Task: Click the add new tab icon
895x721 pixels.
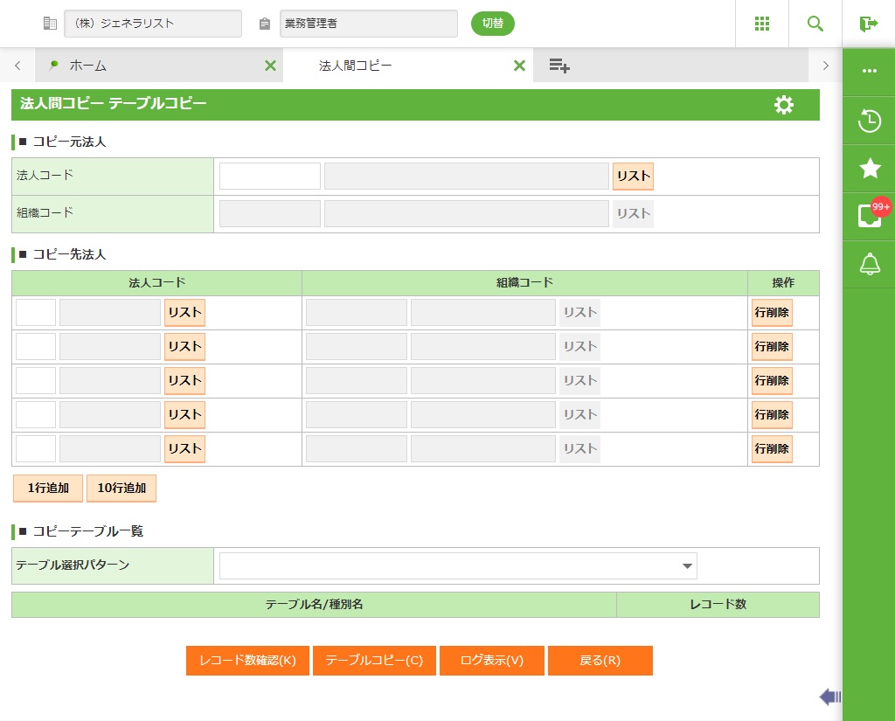Action: [559, 66]
